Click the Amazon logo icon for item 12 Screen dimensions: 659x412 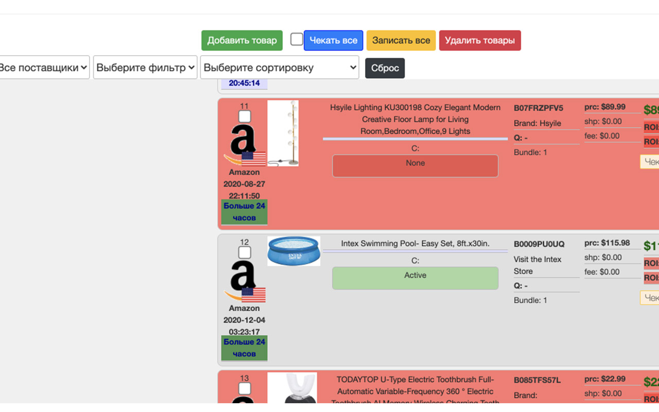point(244,281)
